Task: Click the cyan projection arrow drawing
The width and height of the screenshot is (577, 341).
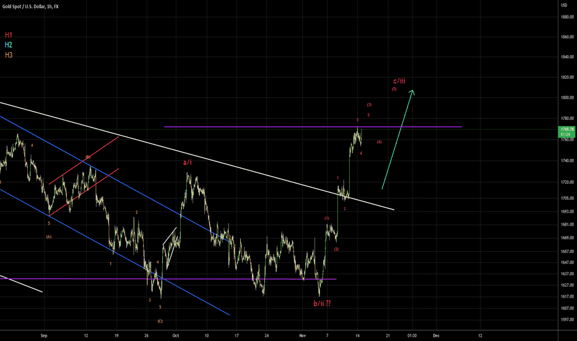Action: [x=398, y=139]
